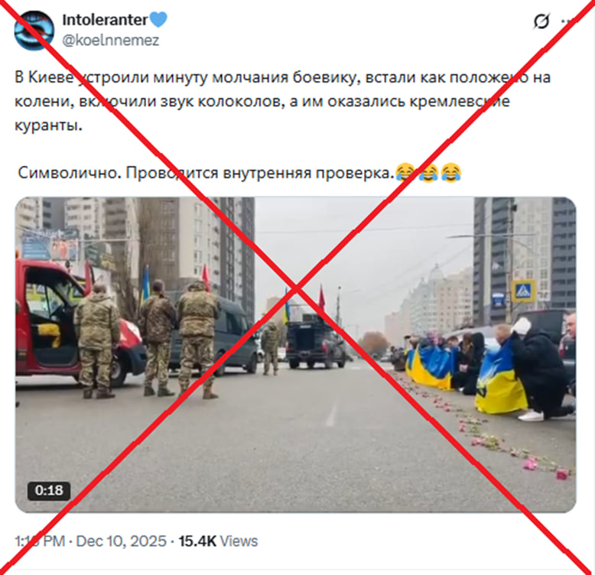This screenshot has width=595, height=575.
Task: Click the Ukrainian flag held by kneeling person
Action: [x=499, y=379]
